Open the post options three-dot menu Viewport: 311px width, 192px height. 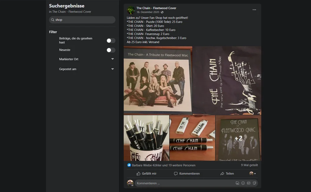254,10
